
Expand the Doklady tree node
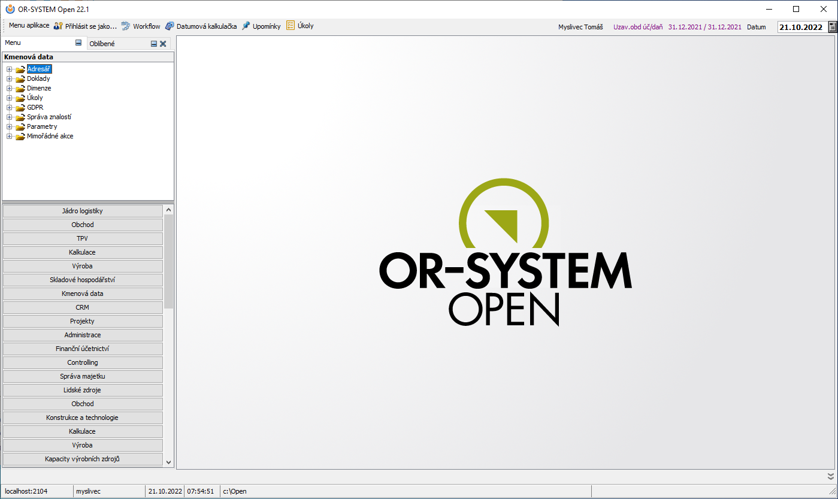click(x=10, y=78)
